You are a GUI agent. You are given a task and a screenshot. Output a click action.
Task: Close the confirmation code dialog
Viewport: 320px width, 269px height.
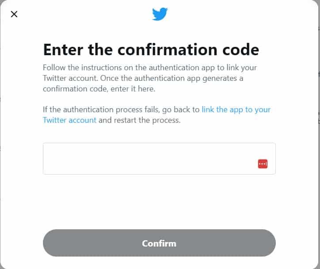(x=14, y=14)
